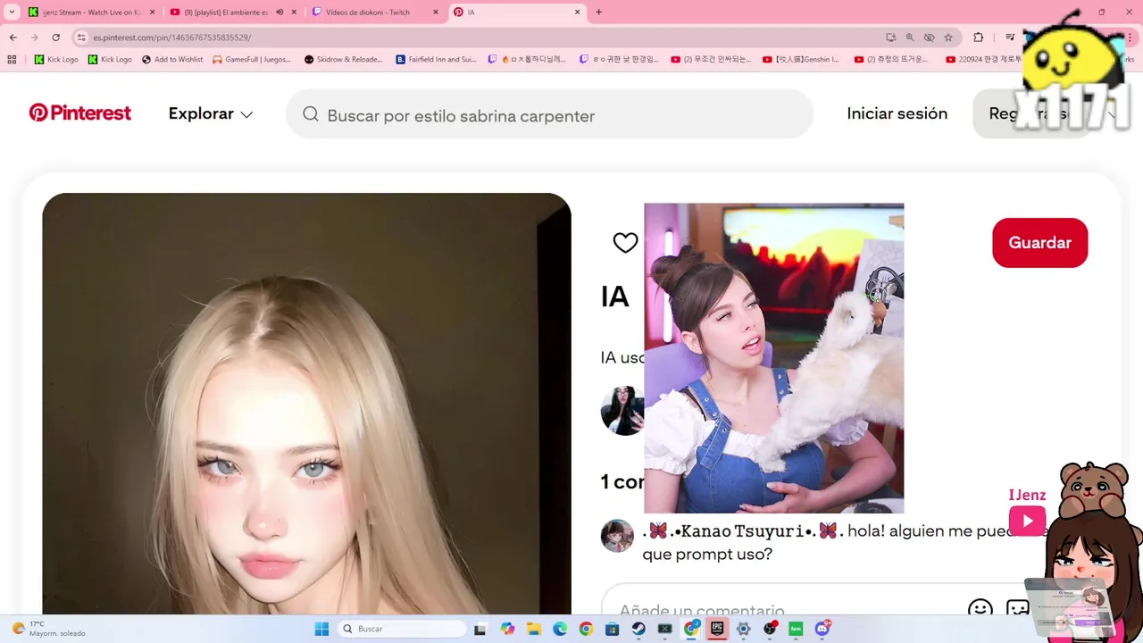Select the IA Pinterest tab

coord(516,13)
